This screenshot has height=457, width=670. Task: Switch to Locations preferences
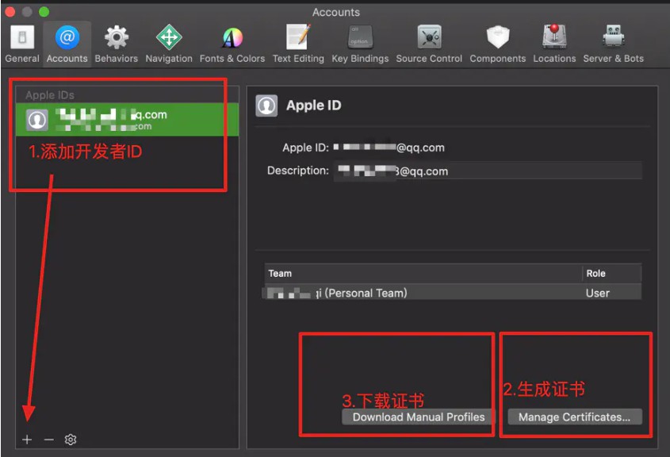click(x=554, y=44)
